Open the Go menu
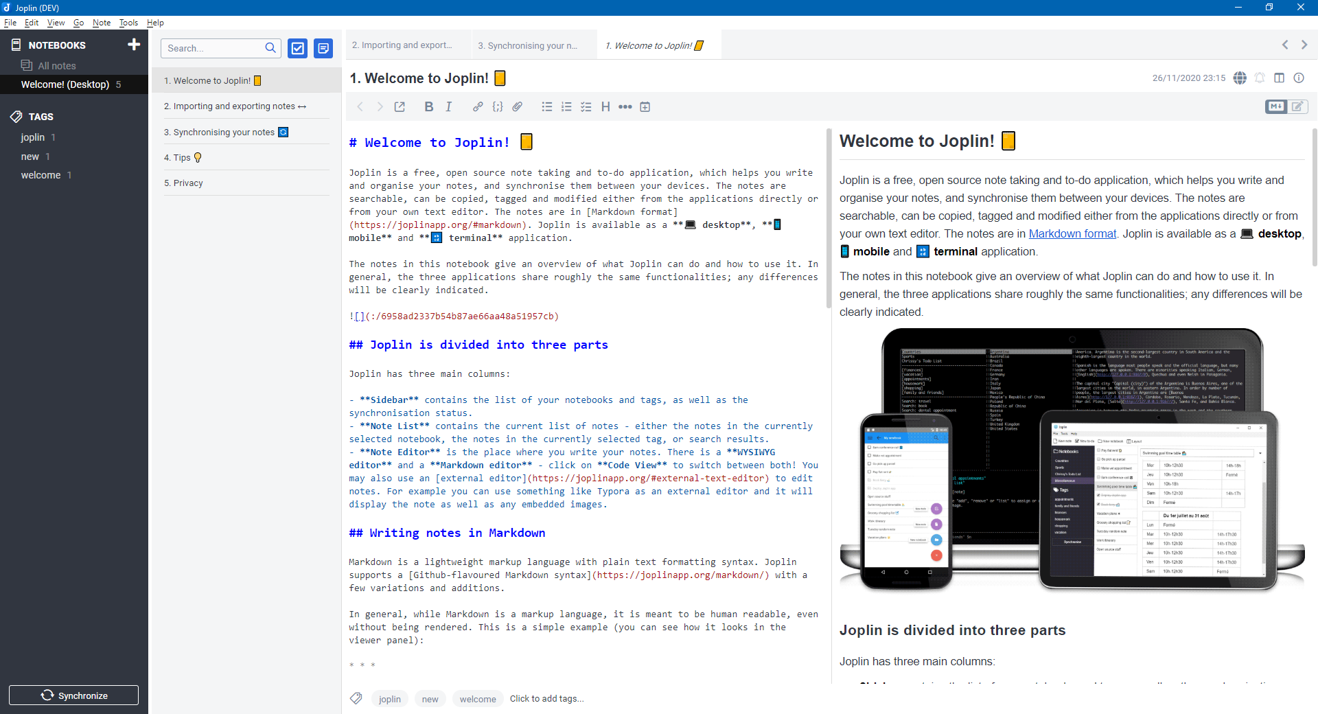1318x714 pixels. click(x=78, y=23)
